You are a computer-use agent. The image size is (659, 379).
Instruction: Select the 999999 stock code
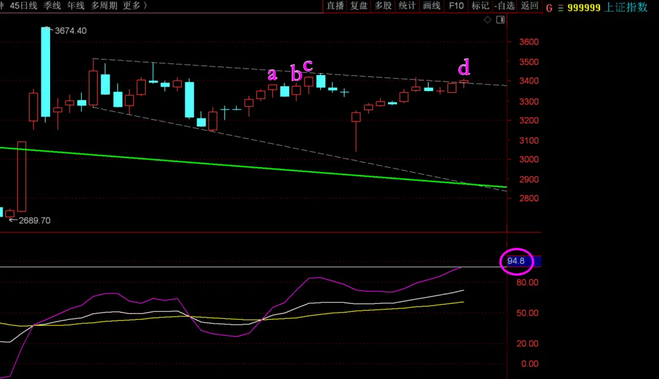pos(584,7)
